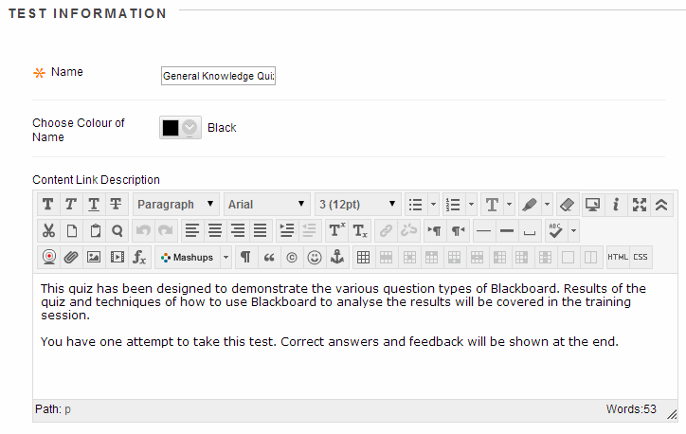Insert an image using picture icon
Viewport: 686px width, 434px height.
94,257
